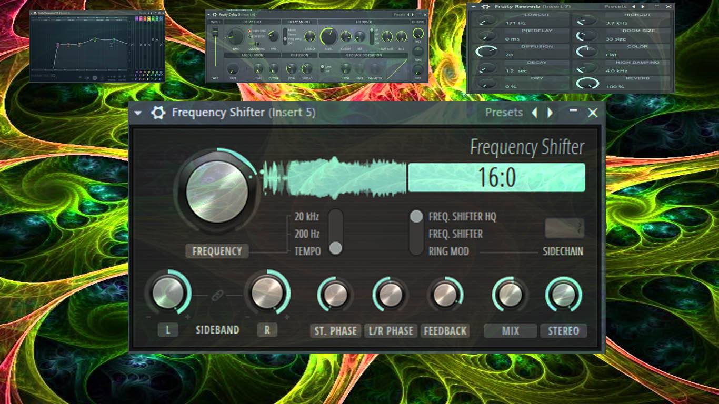Toggle the sideband L/R link icon

(217, 297)
